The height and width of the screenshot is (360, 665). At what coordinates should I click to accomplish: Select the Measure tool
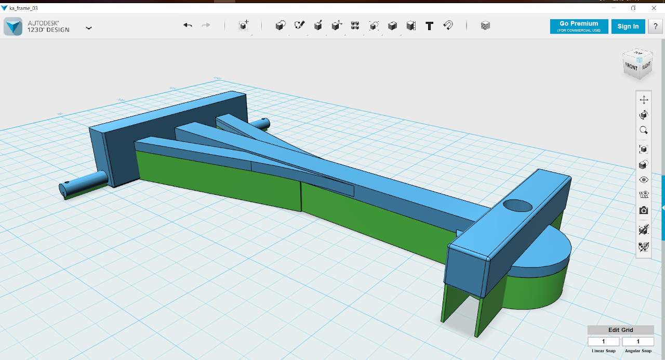tap(411, 25)
